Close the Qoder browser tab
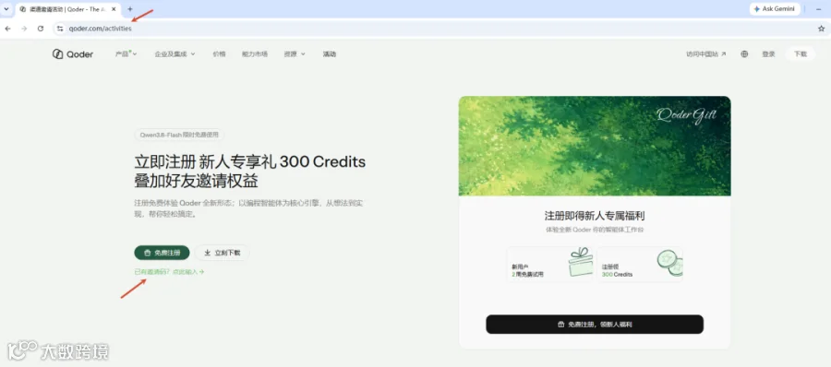Screen dimensions: 831x367 click(x=114, y=9)
